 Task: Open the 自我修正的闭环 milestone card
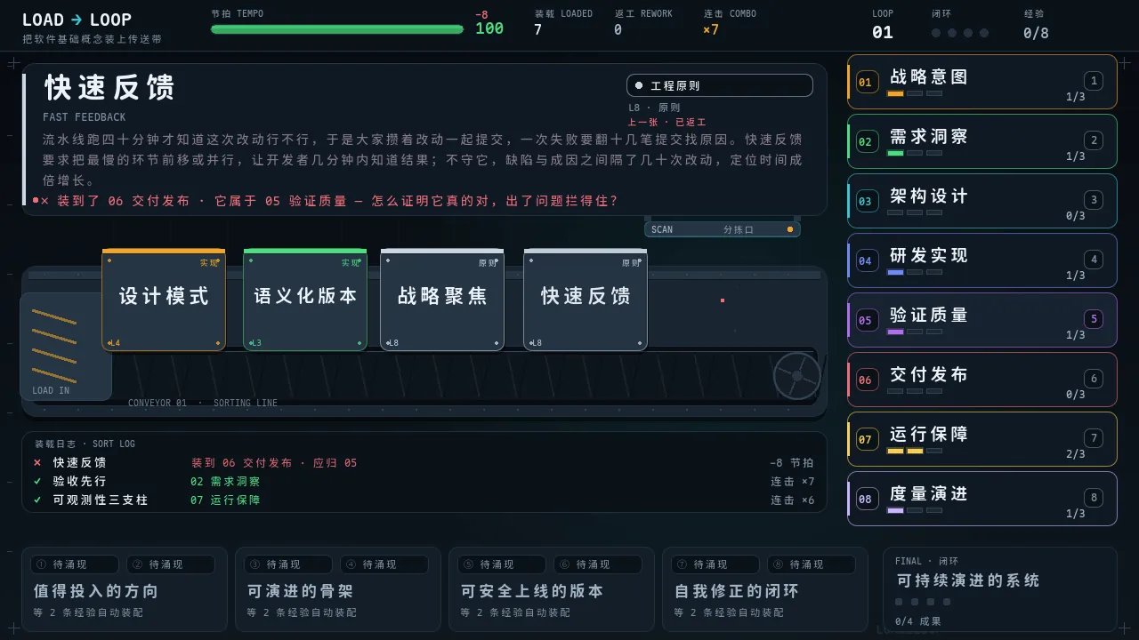click(765, 588)
